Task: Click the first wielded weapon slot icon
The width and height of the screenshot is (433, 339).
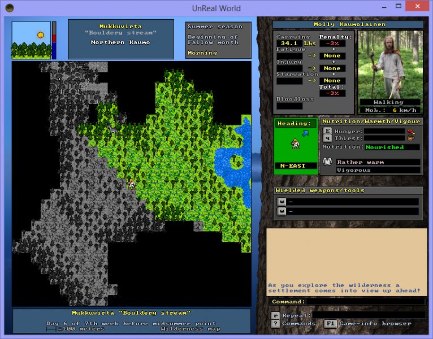Action: tap(282, 202)
